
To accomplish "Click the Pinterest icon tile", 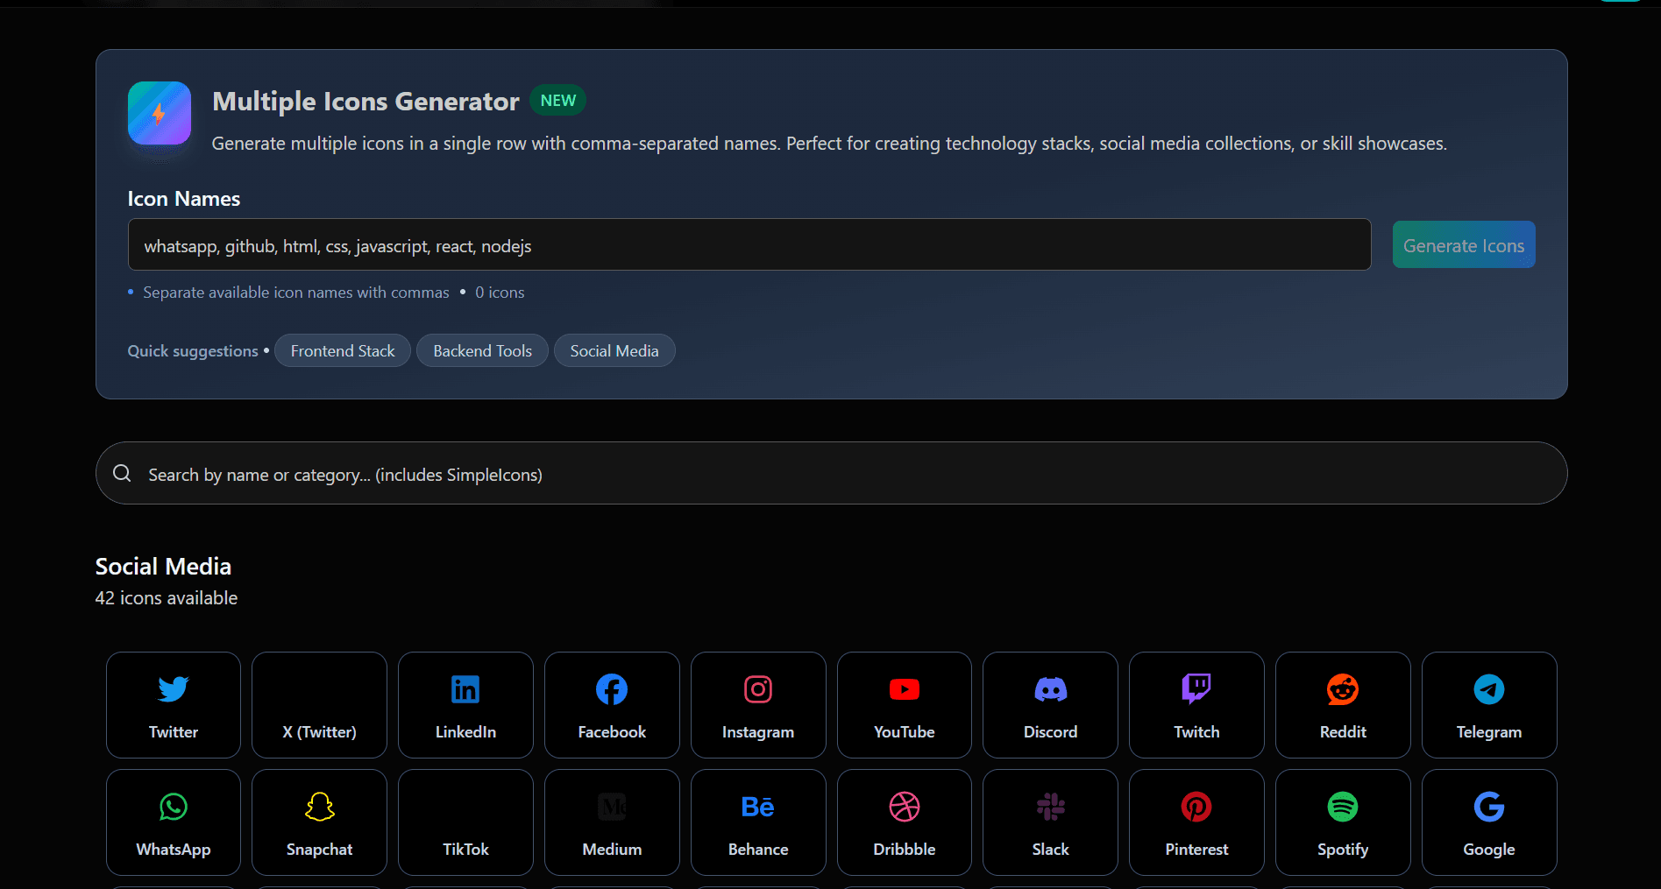I will (x=1196, y=822).
